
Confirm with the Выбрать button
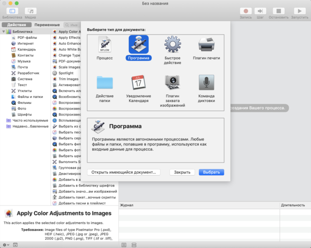point(211,172)
